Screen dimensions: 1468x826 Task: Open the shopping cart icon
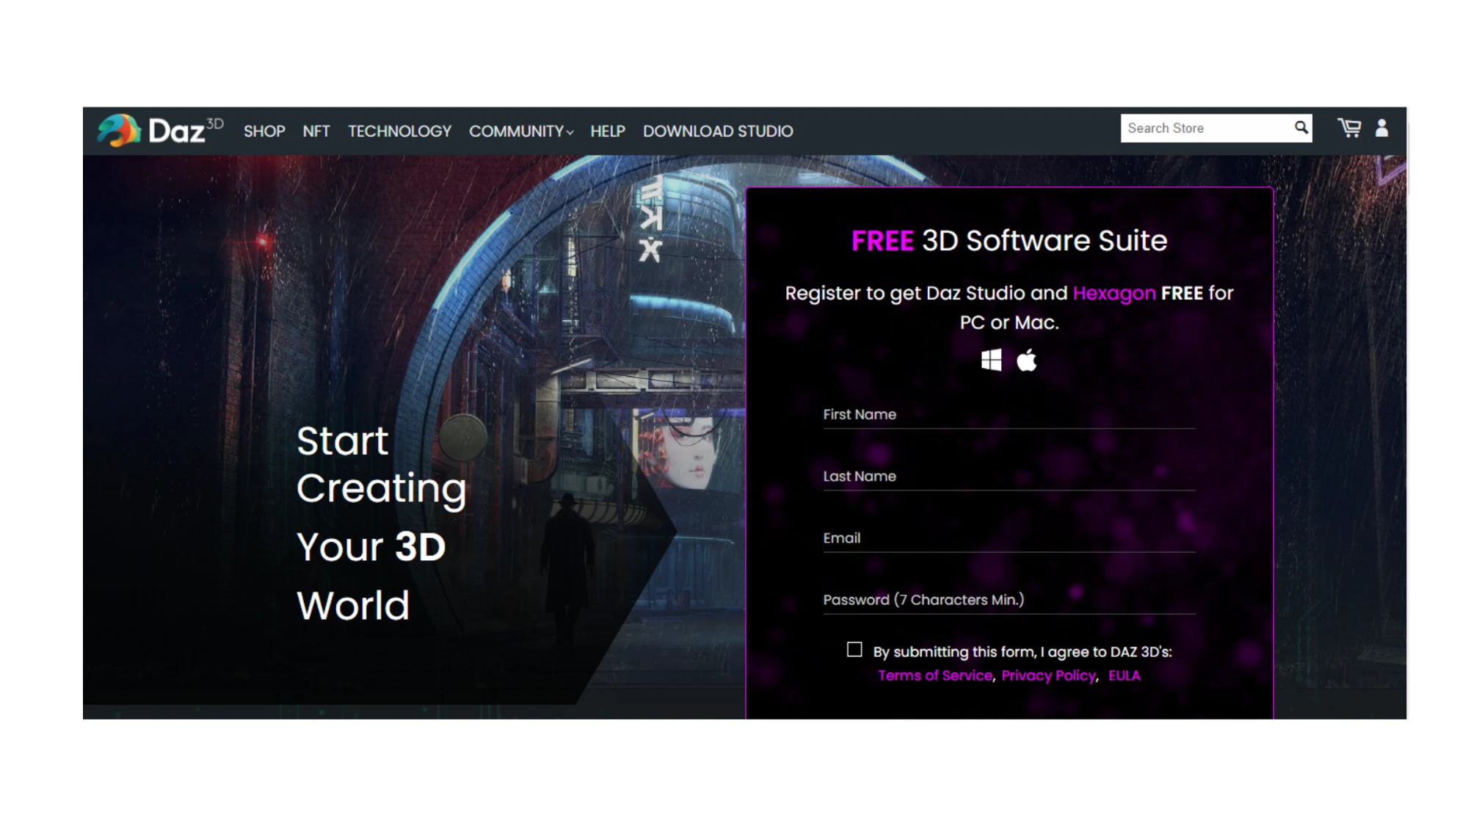[1348, 128]
